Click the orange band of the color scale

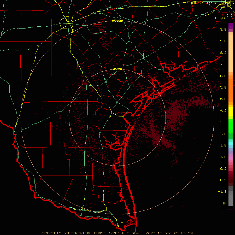tap(231, 90)
